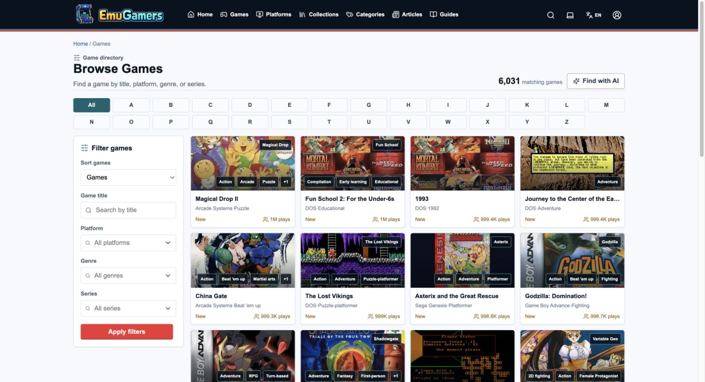Screen dimensions: 705x382
Task: Click the page vertical scrollbar
Action: 701,80
